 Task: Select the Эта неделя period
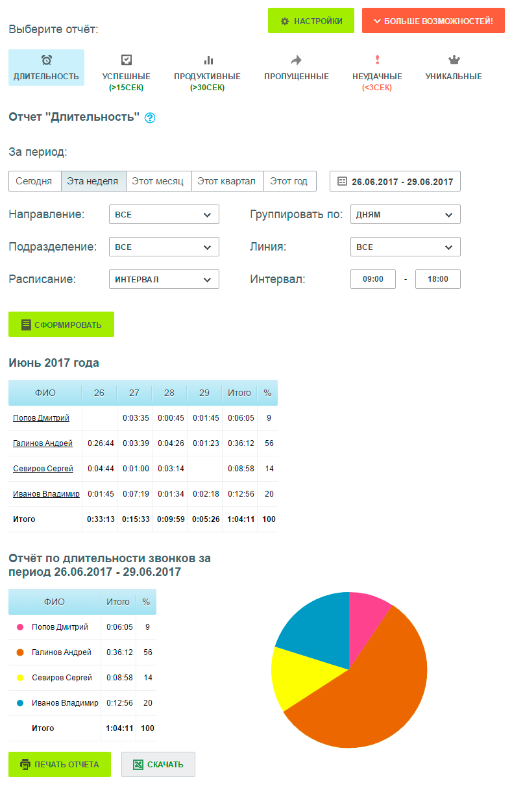point(93,181)
